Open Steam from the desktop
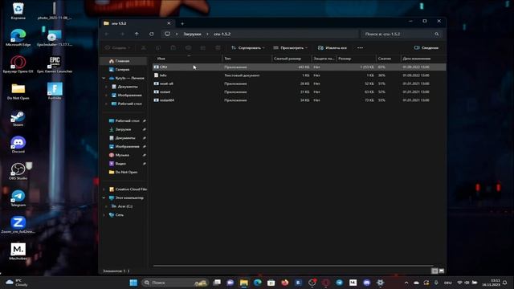 (18, 119)
